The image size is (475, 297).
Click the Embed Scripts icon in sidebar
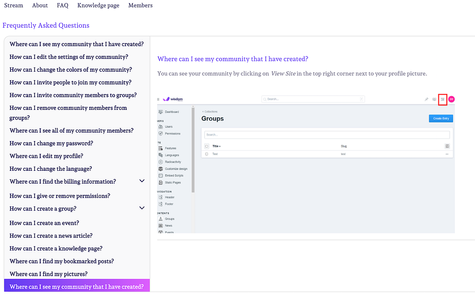click(x=160, y=176)
